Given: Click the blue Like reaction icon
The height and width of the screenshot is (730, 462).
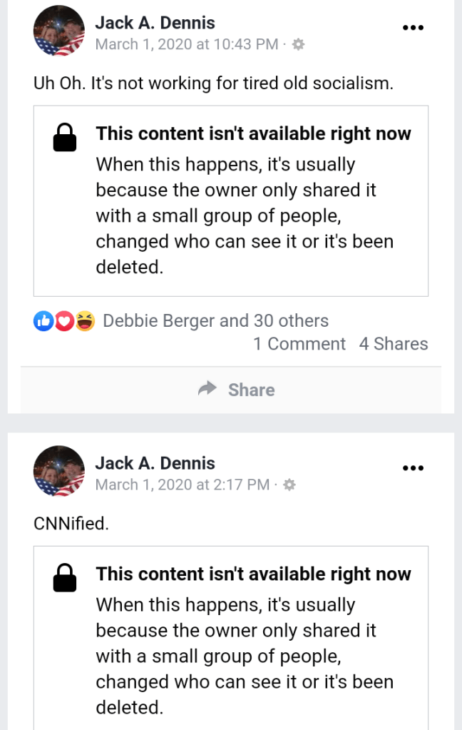Looking at the screenshot, I should (43, 322).
